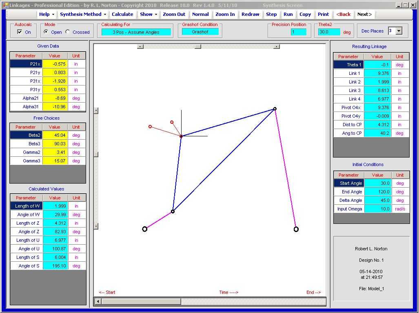
Task: Open the Help menu
Action: click(47, 14)
